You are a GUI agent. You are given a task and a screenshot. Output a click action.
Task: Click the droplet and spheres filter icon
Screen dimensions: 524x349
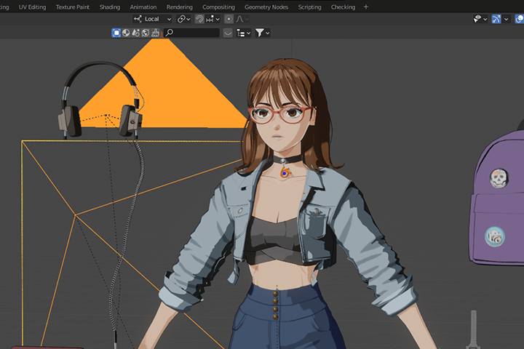135,33
